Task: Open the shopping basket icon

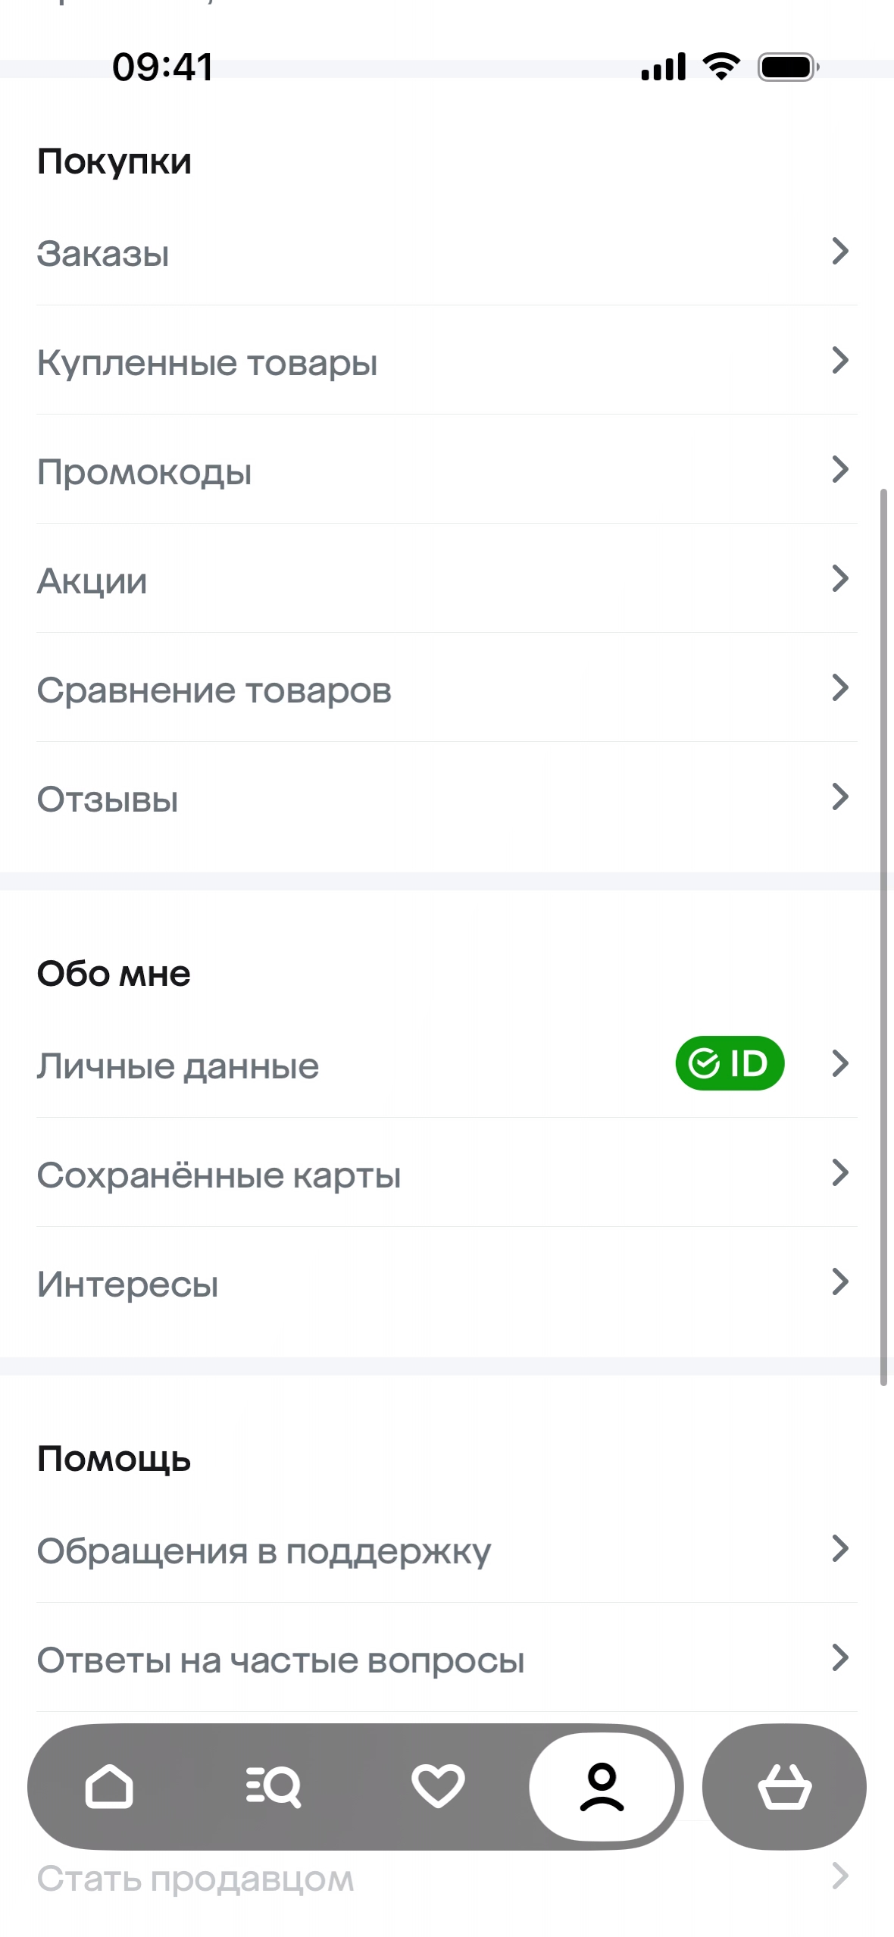Action: tap(784, 1787)
